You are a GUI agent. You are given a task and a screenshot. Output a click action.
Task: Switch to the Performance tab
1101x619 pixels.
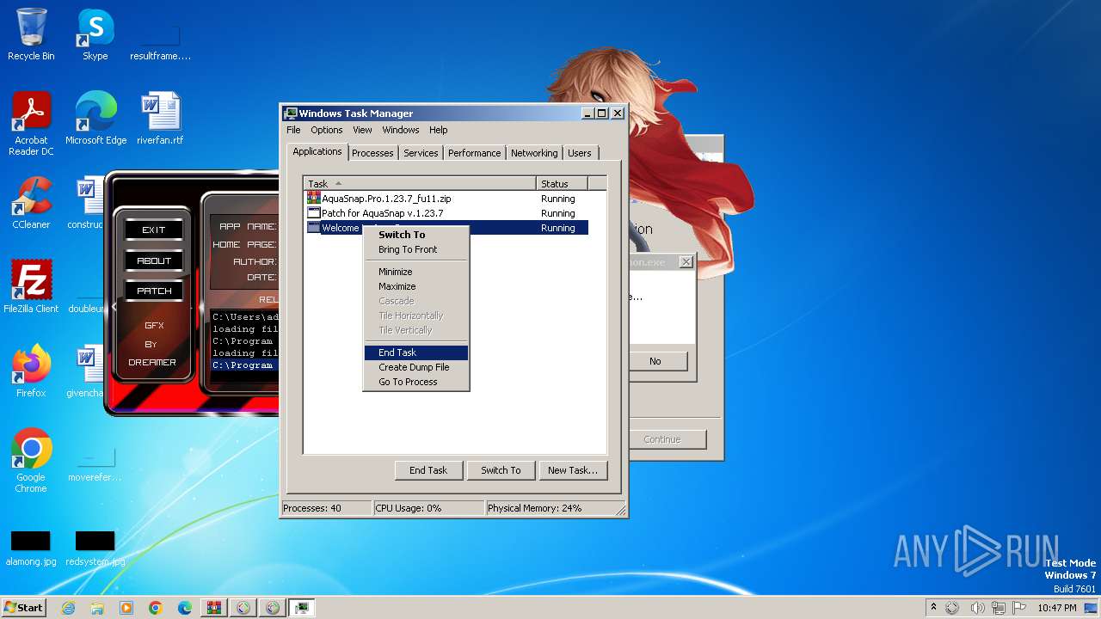click(474, 153)
